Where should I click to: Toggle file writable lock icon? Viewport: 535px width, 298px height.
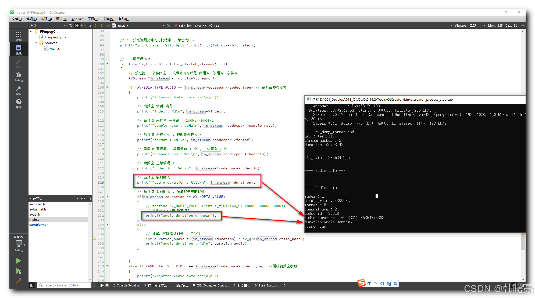(108, 26)
